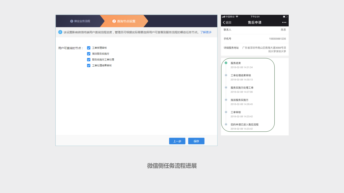
Task: Click the 详细服务地址 address text
Action: (x=264, y=49)
